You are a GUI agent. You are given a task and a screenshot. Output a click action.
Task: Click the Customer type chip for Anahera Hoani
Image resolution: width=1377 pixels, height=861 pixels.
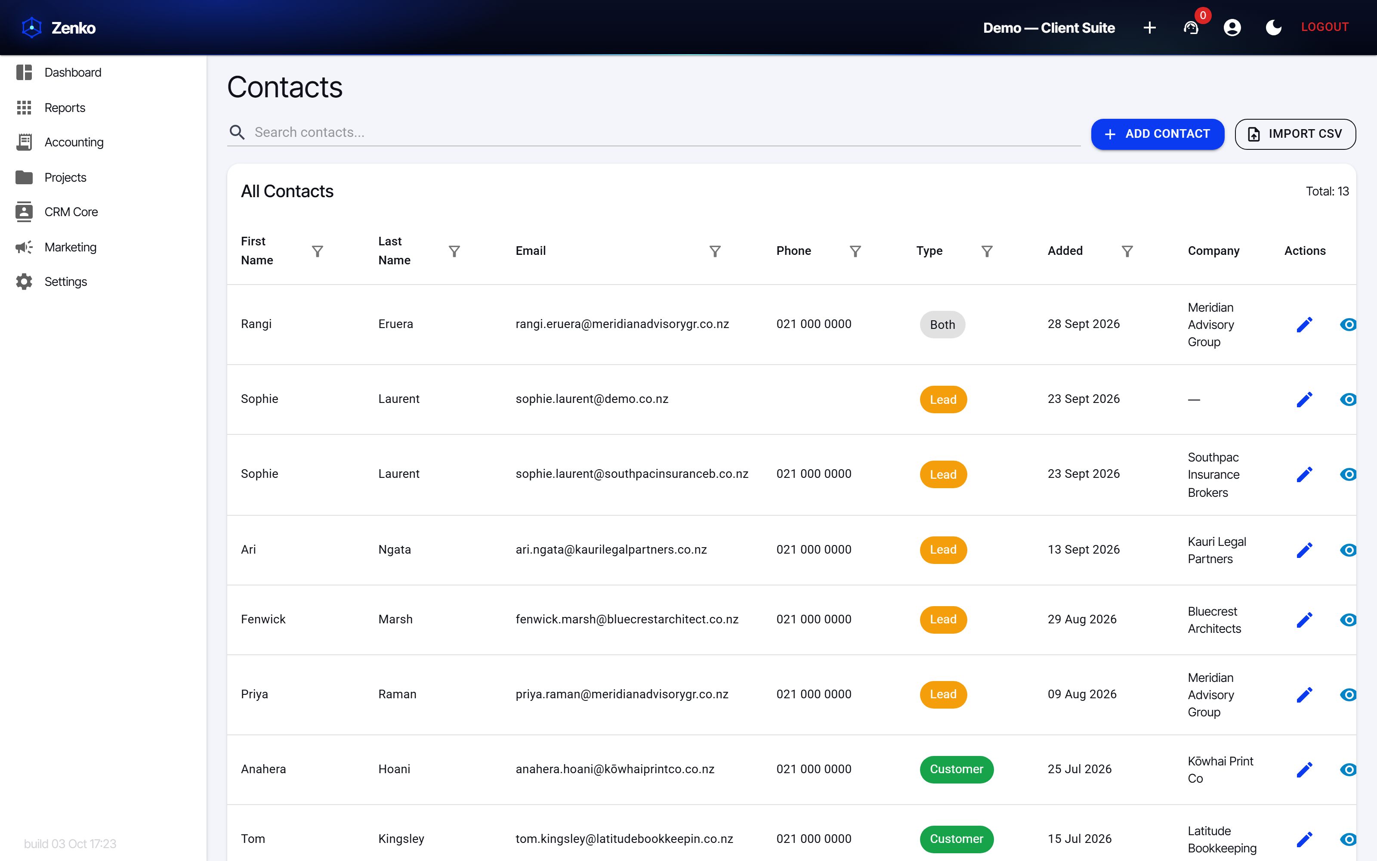tap(957, 769)
